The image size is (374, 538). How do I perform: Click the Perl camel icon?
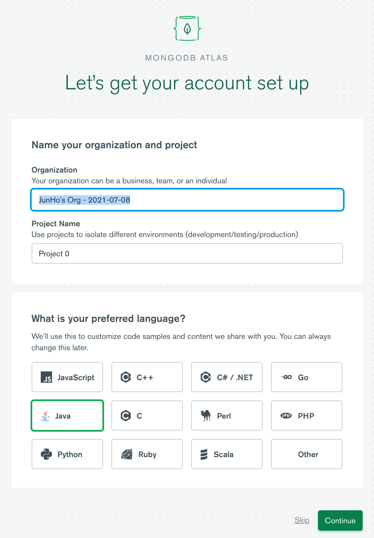(x=206, y=416)
